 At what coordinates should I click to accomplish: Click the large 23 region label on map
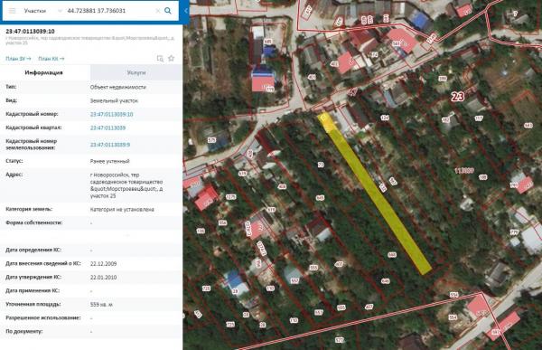[457, 96]
